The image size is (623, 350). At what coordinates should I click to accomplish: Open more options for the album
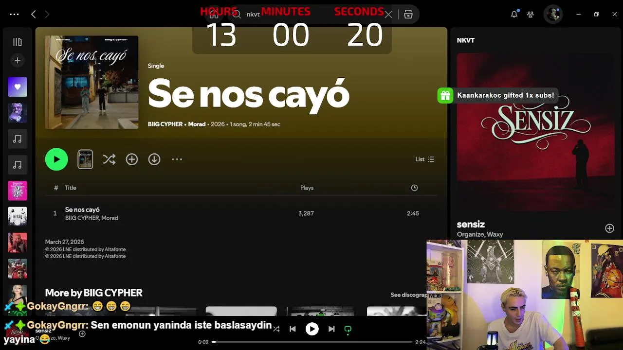[x=177, y=159]
